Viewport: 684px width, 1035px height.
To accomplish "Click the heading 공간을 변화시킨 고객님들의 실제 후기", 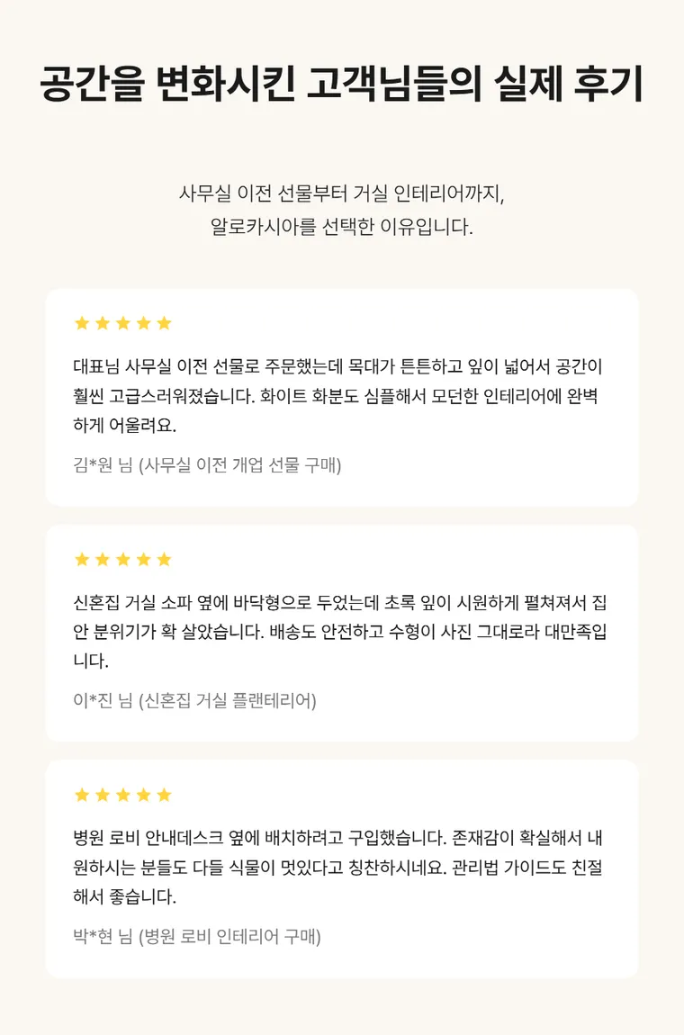I will (x=341, y=84).
